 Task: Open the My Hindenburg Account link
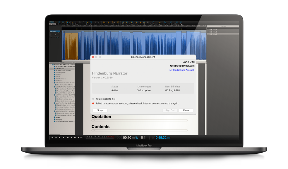pyautogui.click(x=181, y=70)
